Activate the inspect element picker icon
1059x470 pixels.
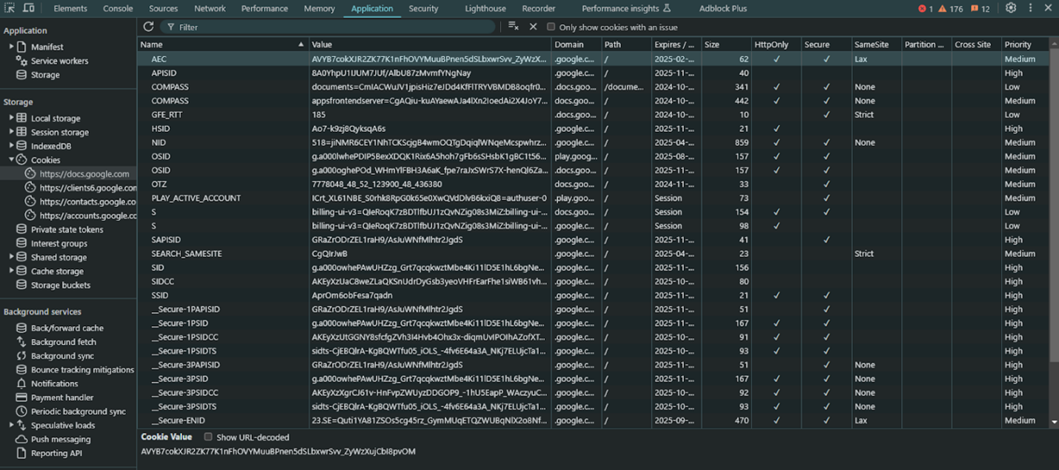coord(10,8)
